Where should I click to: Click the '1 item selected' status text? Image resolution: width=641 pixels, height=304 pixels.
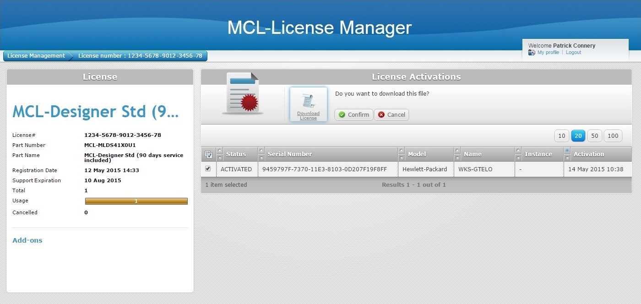tap(226, 185)
